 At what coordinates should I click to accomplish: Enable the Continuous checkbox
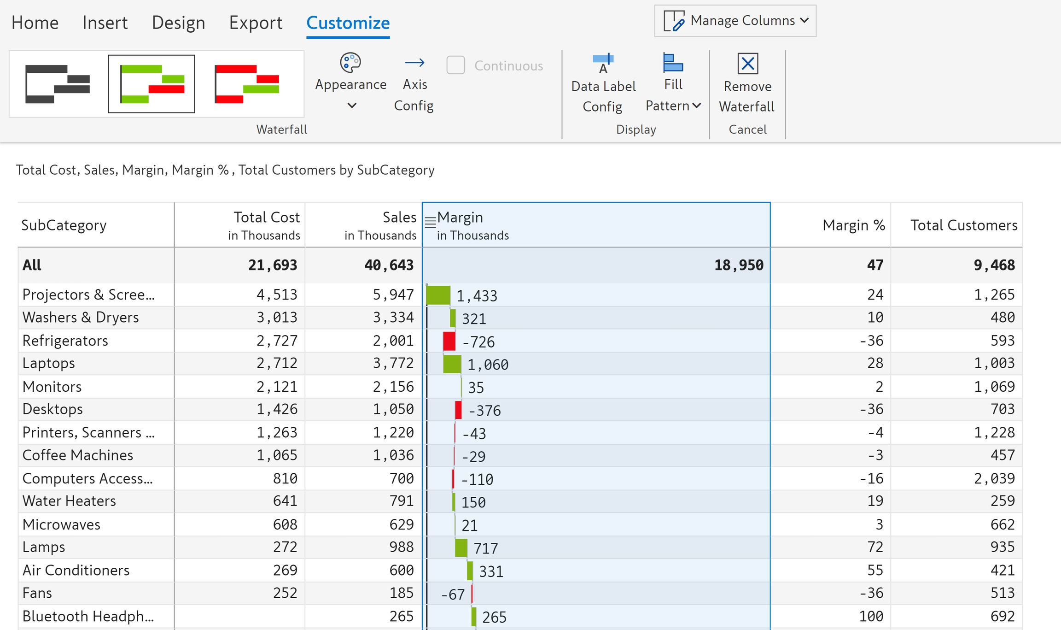(455, 65)
